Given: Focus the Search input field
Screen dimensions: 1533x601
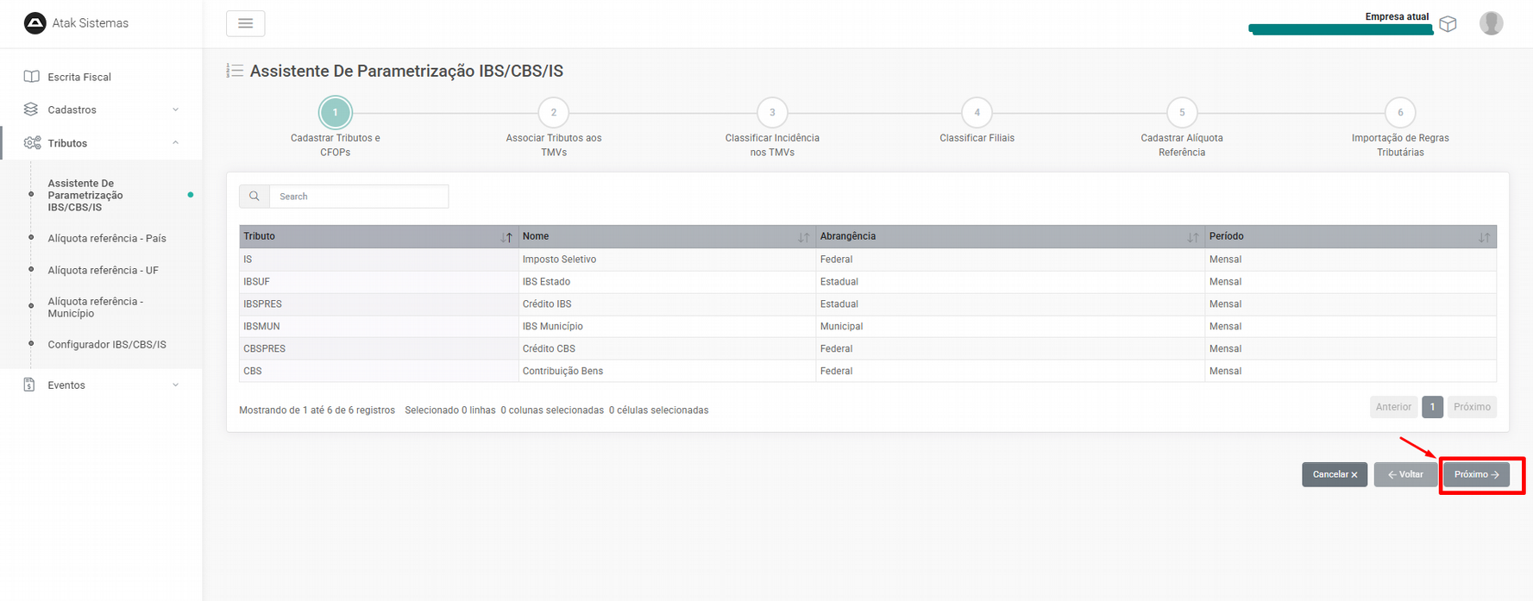Looking at the screenshot, I should [359, 197].
